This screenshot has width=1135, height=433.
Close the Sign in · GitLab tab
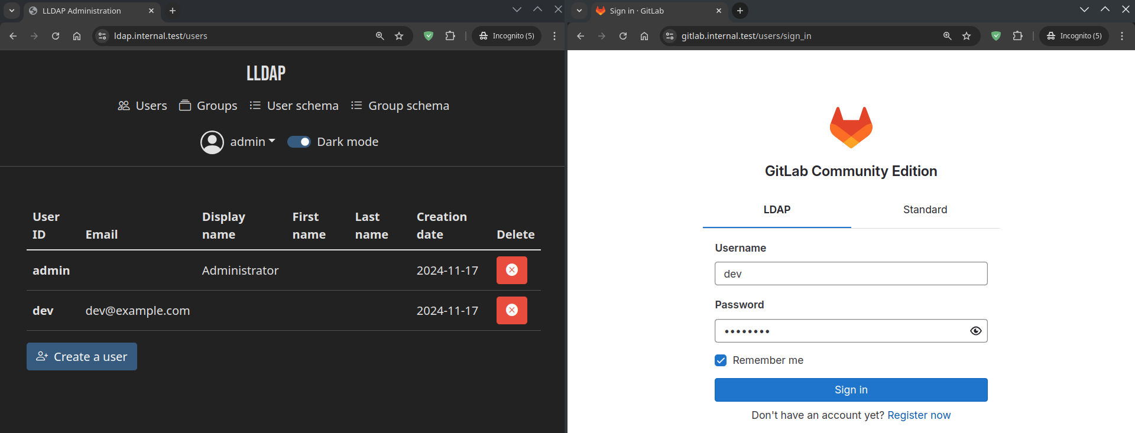click(x=719, y=11)
